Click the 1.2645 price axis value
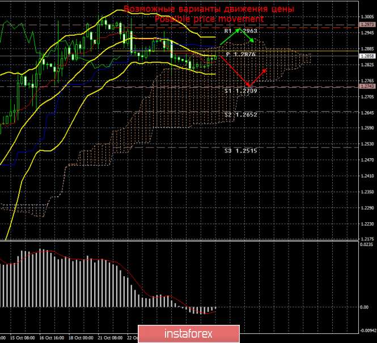377x343 pixels. [367, 113]
